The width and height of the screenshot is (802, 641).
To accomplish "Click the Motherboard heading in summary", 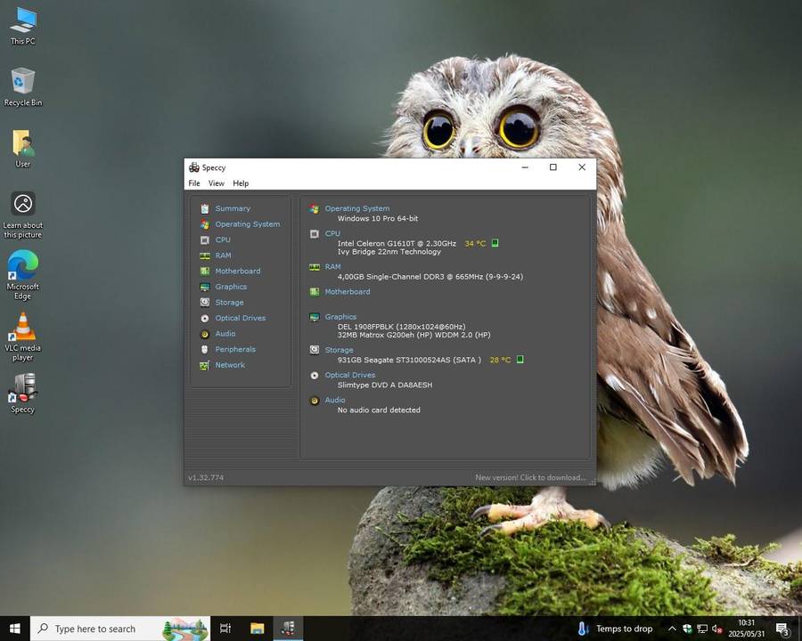I will point(347,291).
